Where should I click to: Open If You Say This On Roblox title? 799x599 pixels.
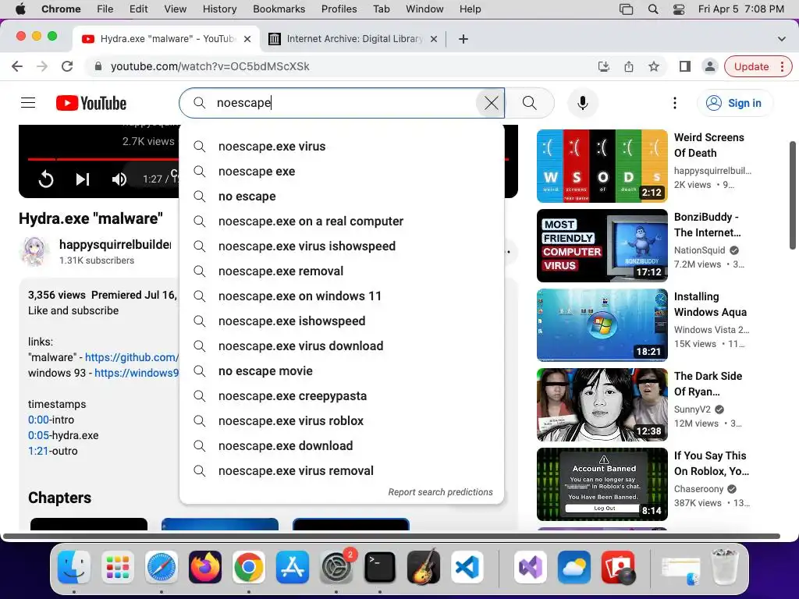(x=712, y=463)
